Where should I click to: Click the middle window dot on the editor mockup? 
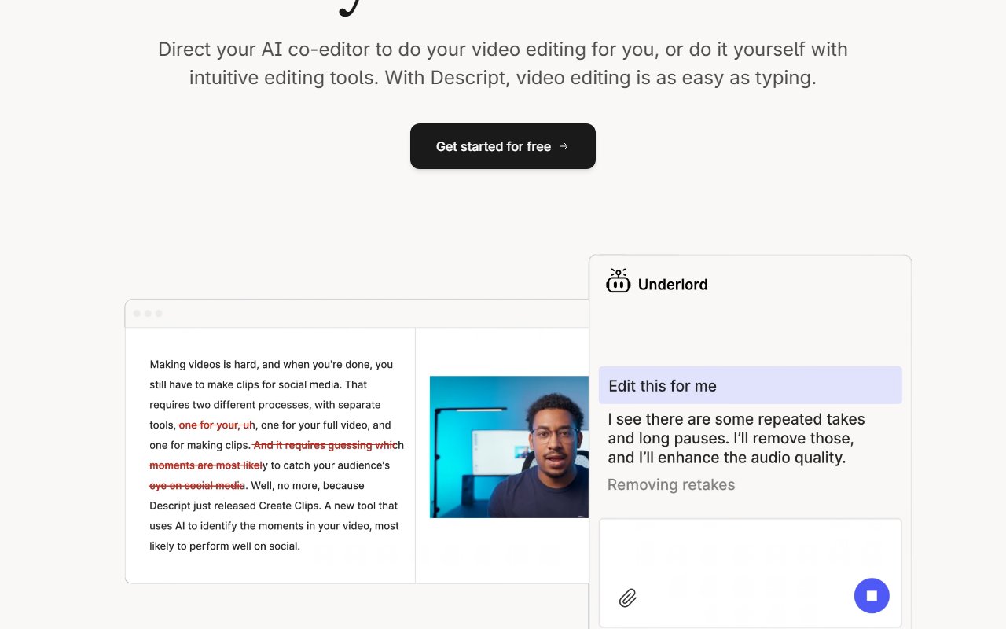(148, 312)
